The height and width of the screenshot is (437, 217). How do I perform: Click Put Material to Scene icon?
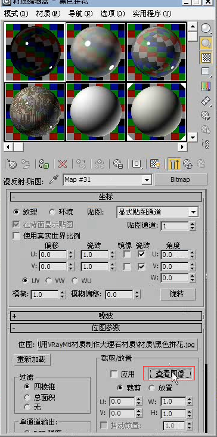[26, 163]
